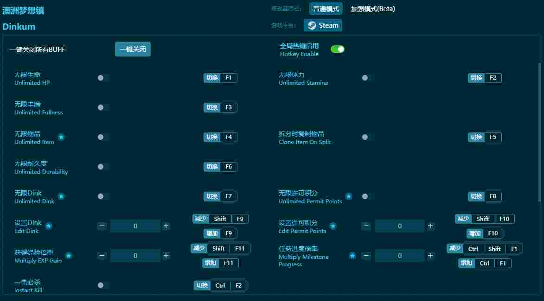Click F3 hotkey button for Unlimited Fullness

tap(220, 107)
